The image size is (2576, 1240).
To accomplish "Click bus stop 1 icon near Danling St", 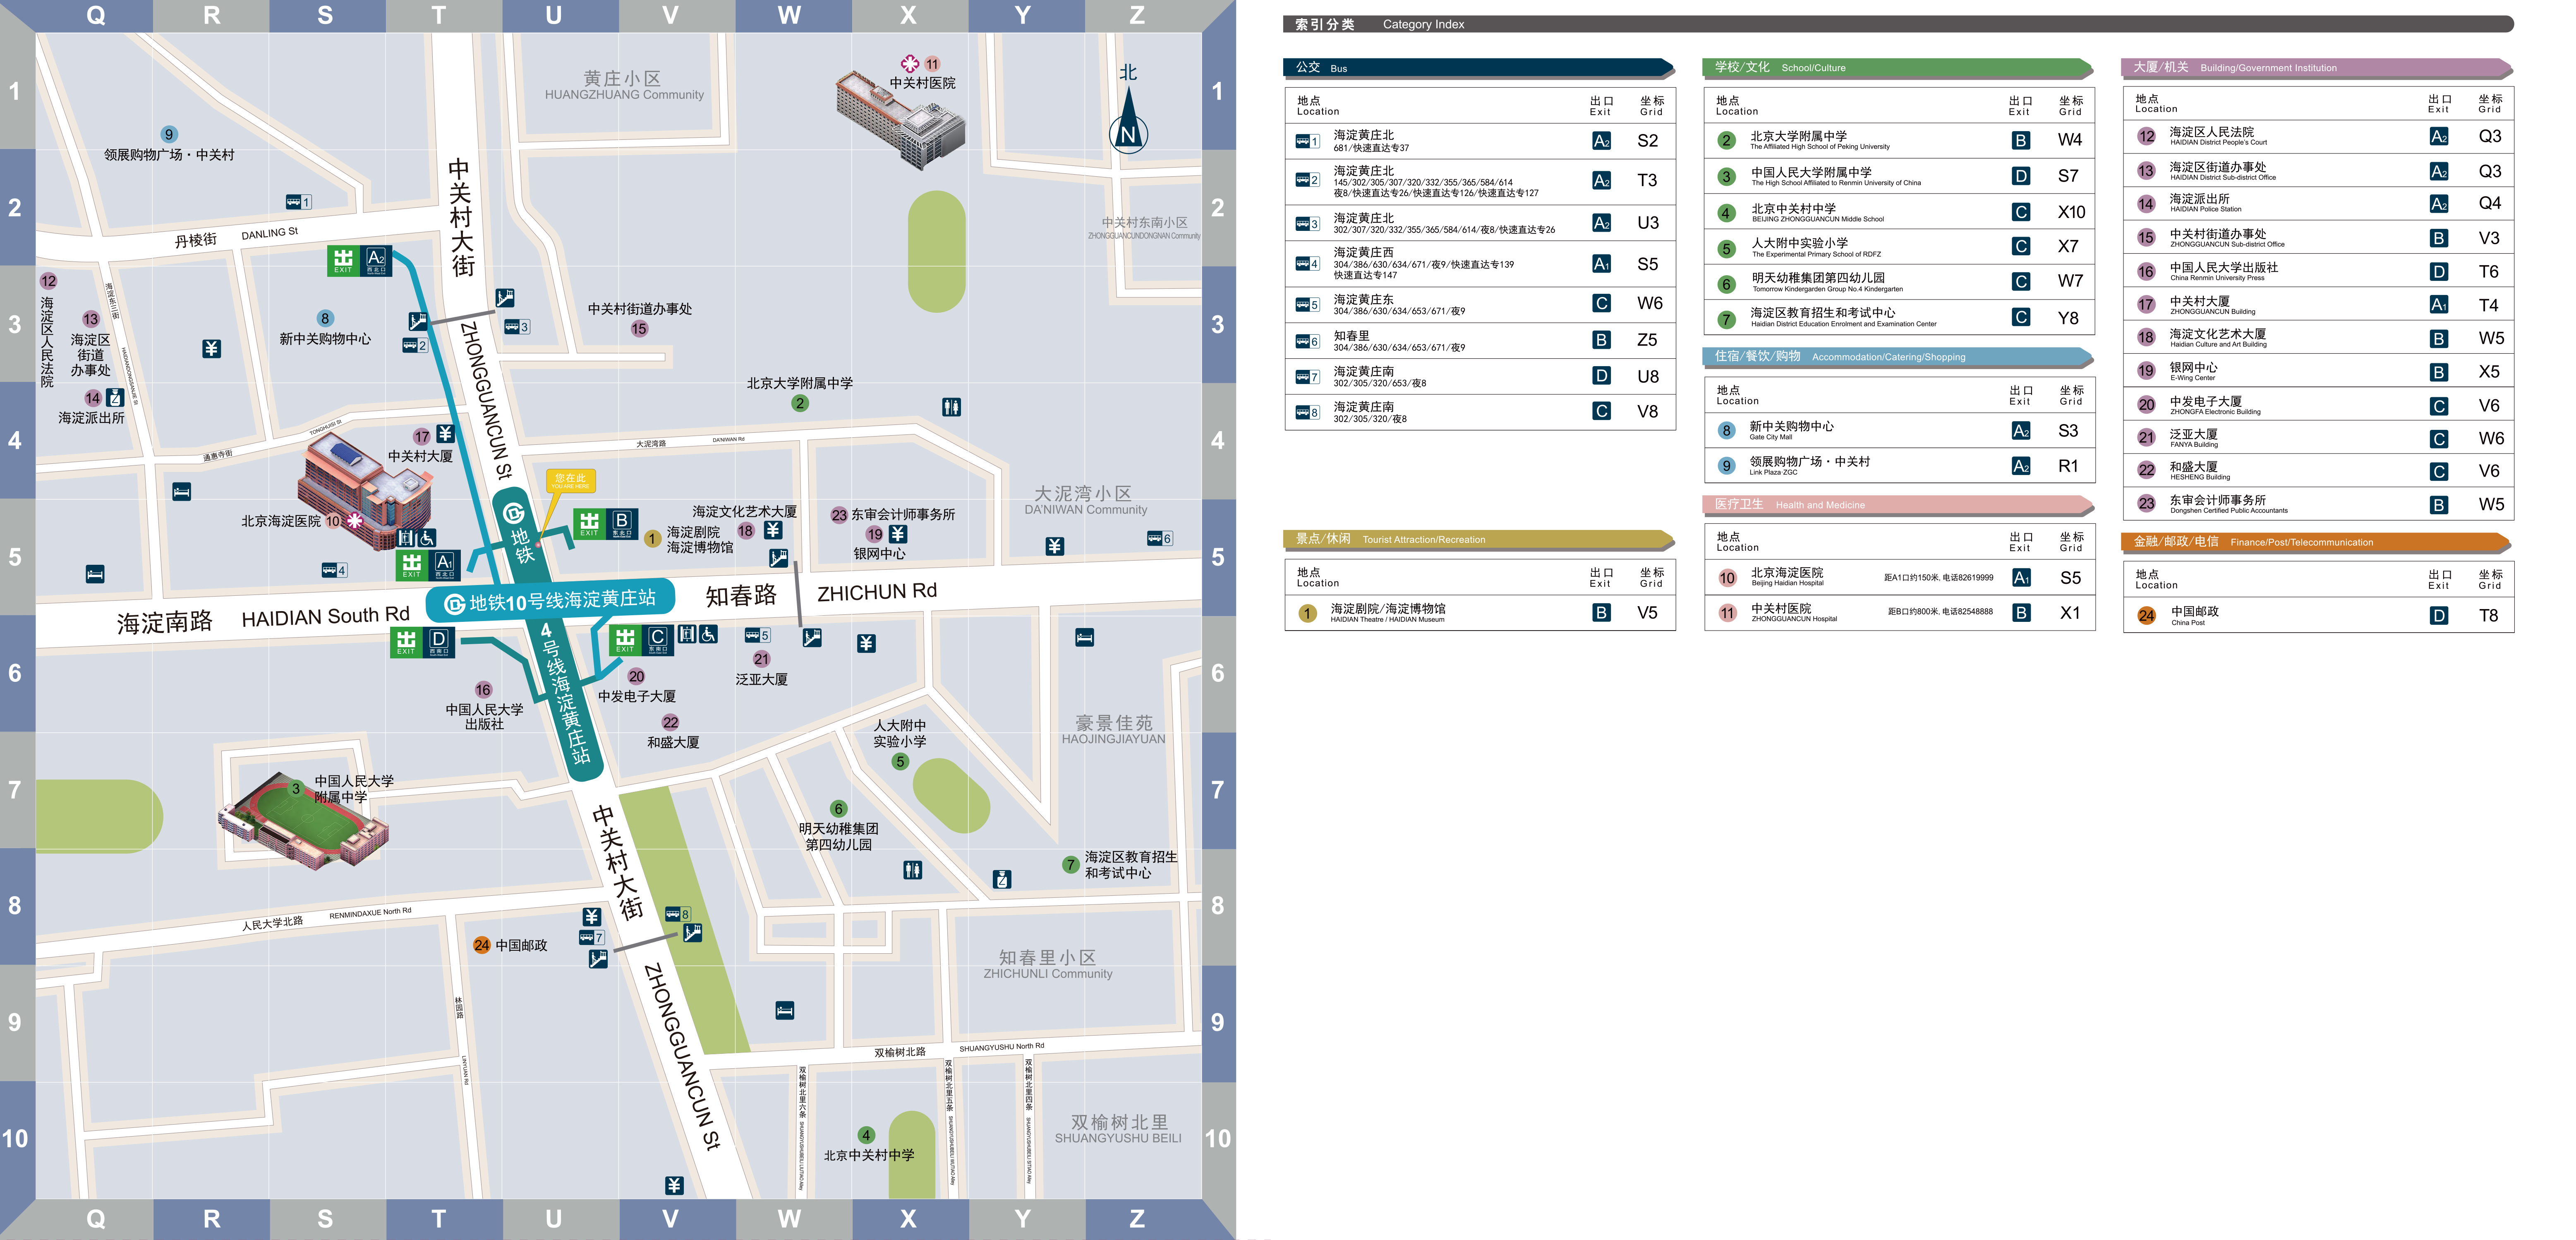I will point(298,202).
